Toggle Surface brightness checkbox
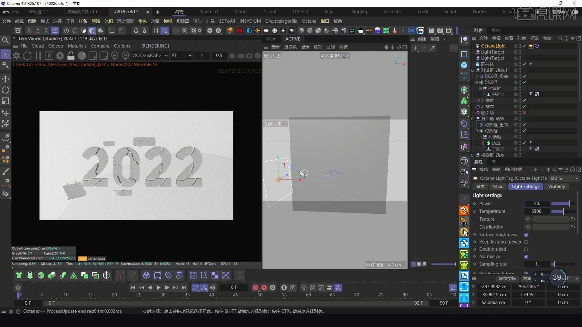The height and width of the screenshot is (327, 582). [x=526, y=235]
